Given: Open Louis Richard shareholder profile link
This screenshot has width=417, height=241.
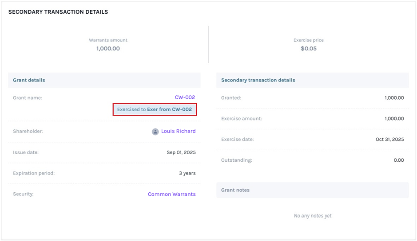Looking at the screenshot, I should [x=178, y=131].
